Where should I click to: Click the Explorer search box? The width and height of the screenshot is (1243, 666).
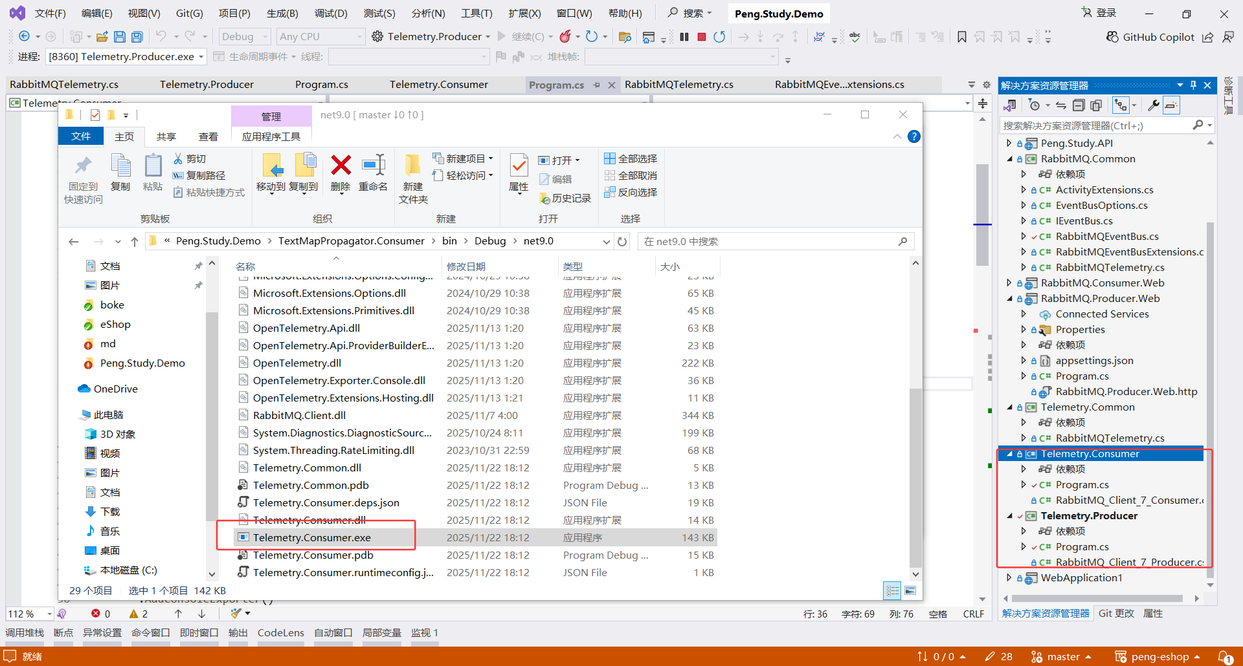(x=776, y=242)
